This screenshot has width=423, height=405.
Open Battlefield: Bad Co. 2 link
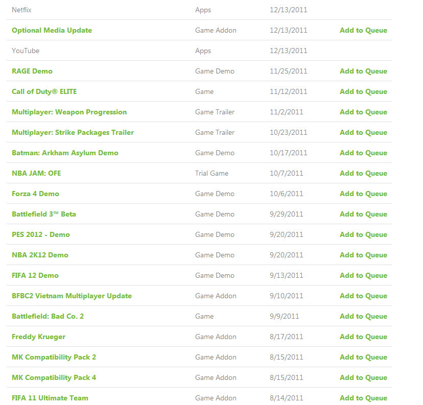pyautogui.click(x=48, y=316)
